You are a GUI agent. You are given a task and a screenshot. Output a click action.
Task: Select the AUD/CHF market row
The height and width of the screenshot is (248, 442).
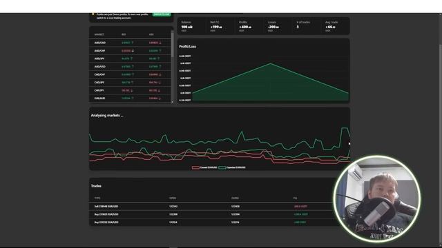point(130,50)
